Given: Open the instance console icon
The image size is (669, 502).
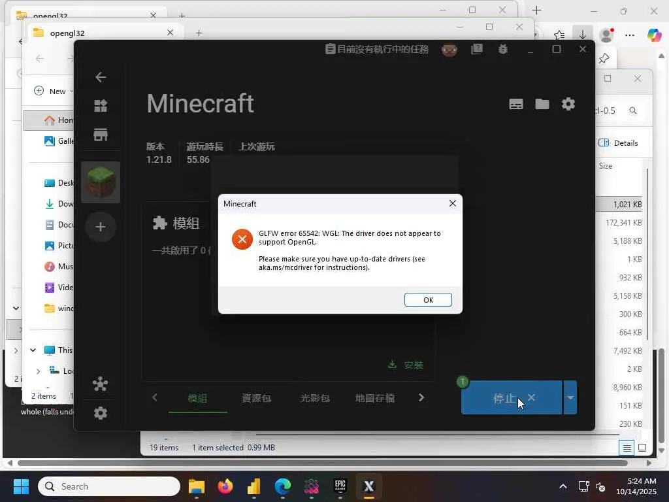Looking at the screenshot, I should (x=516, y=104).
